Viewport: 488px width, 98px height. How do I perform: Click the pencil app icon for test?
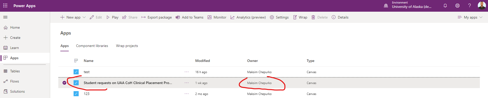76,72
